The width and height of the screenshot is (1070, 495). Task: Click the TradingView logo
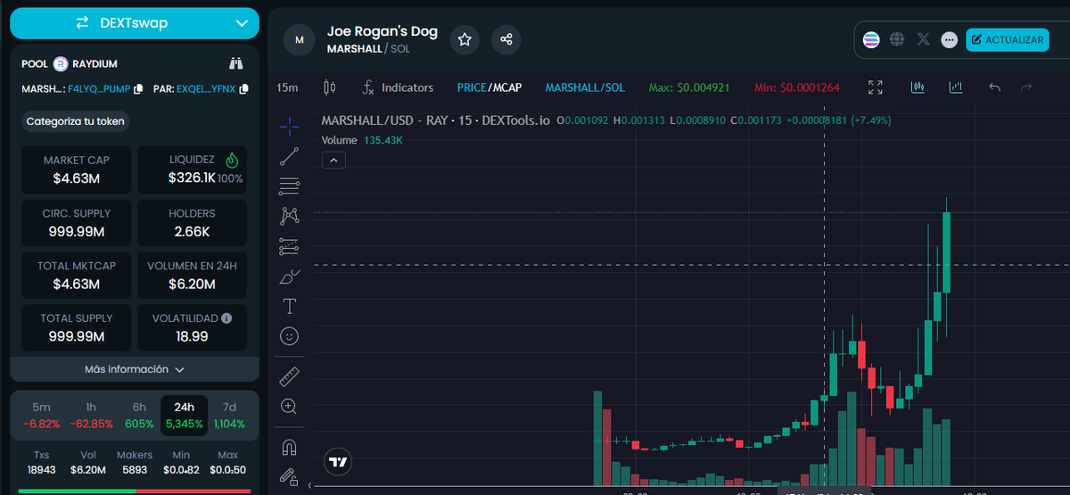point(338,461)
